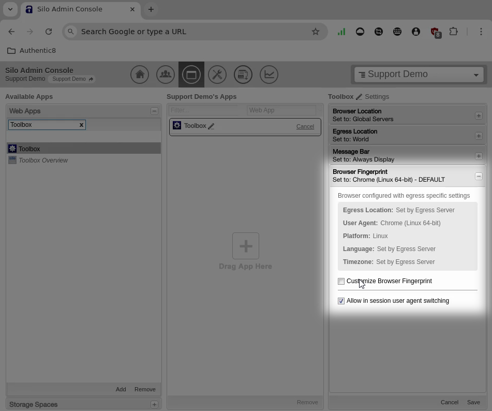Save the Toolbox settings
The image size is (492, 411).
[473, 402]
